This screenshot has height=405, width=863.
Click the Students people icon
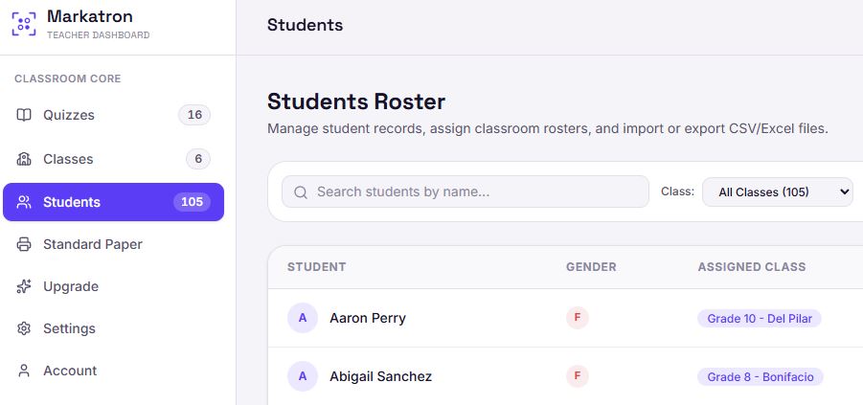(x=24, y=202)
